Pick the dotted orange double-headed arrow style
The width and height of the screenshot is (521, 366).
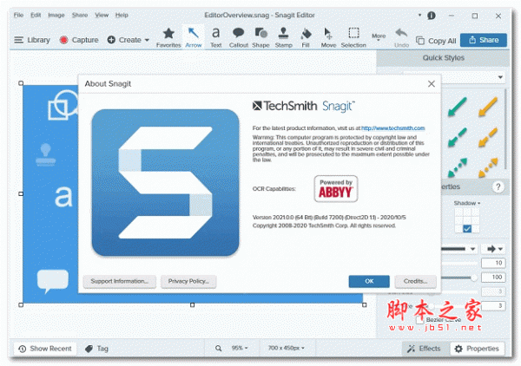pos(488,167)
